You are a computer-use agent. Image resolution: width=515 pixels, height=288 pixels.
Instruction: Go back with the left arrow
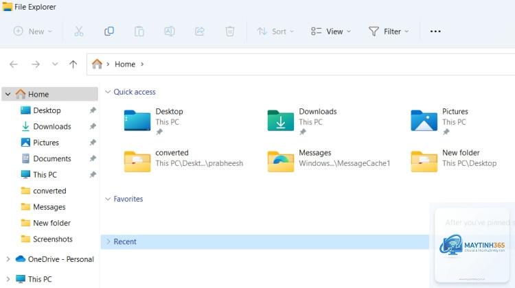point(14,64)
